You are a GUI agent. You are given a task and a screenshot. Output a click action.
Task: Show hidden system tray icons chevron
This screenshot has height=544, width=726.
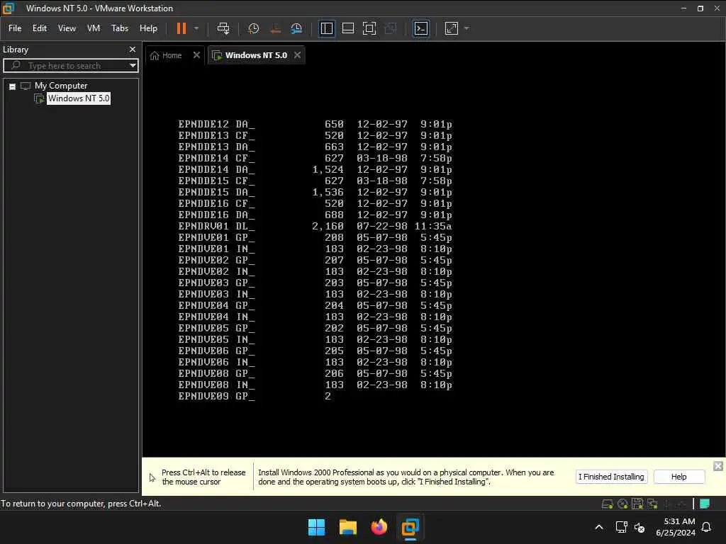click(598, 527)
